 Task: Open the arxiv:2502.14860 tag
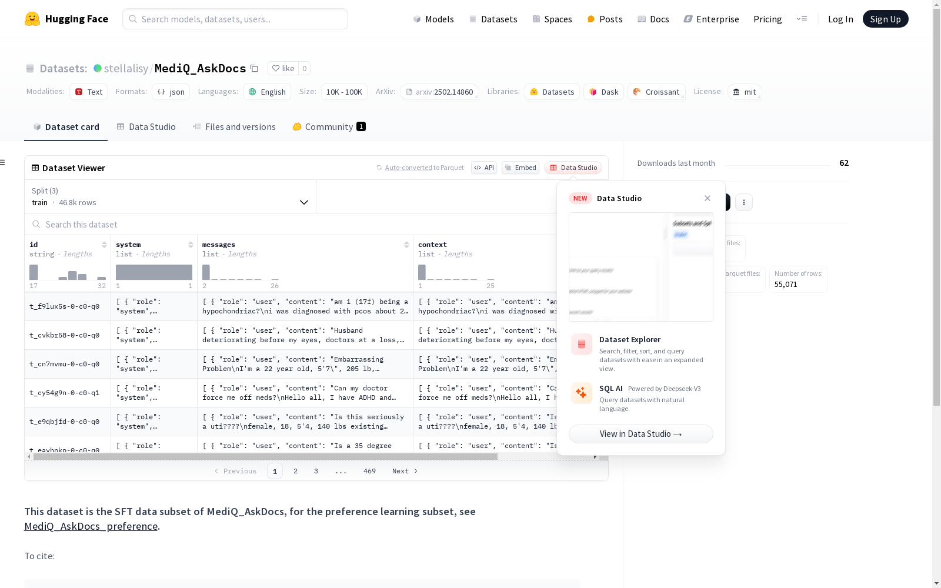[x=439, y=92]
